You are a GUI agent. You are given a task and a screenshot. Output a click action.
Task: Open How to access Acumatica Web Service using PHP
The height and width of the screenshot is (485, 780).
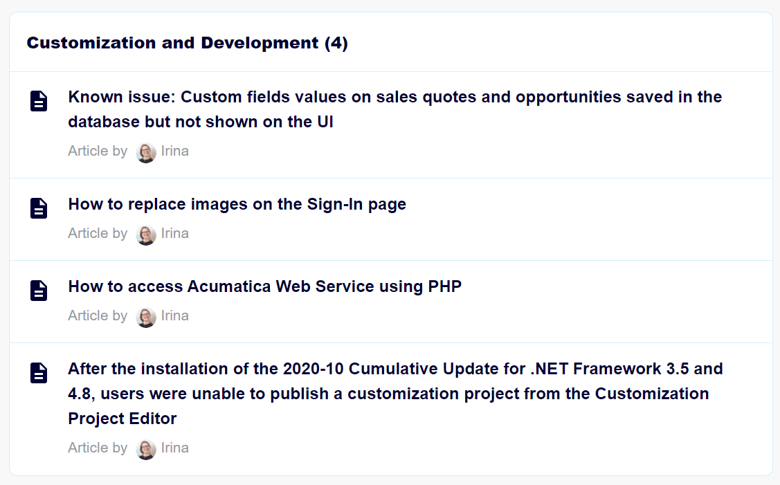(x=265, y=286)
